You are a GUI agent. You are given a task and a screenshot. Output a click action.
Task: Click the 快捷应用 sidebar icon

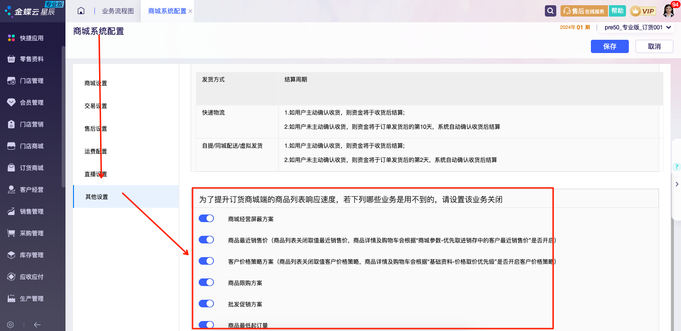11,38
